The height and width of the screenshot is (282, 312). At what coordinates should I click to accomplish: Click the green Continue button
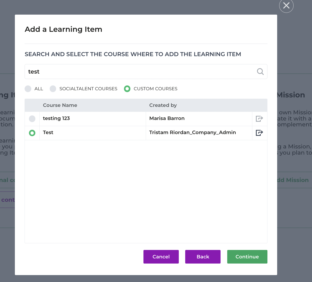point(247,257)
